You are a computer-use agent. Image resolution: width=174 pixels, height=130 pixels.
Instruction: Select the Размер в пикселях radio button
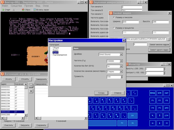pyautogui.click(x=114, y=17)
